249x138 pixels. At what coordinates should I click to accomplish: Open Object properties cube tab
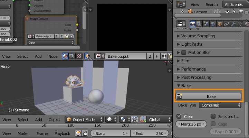point(220,24)
